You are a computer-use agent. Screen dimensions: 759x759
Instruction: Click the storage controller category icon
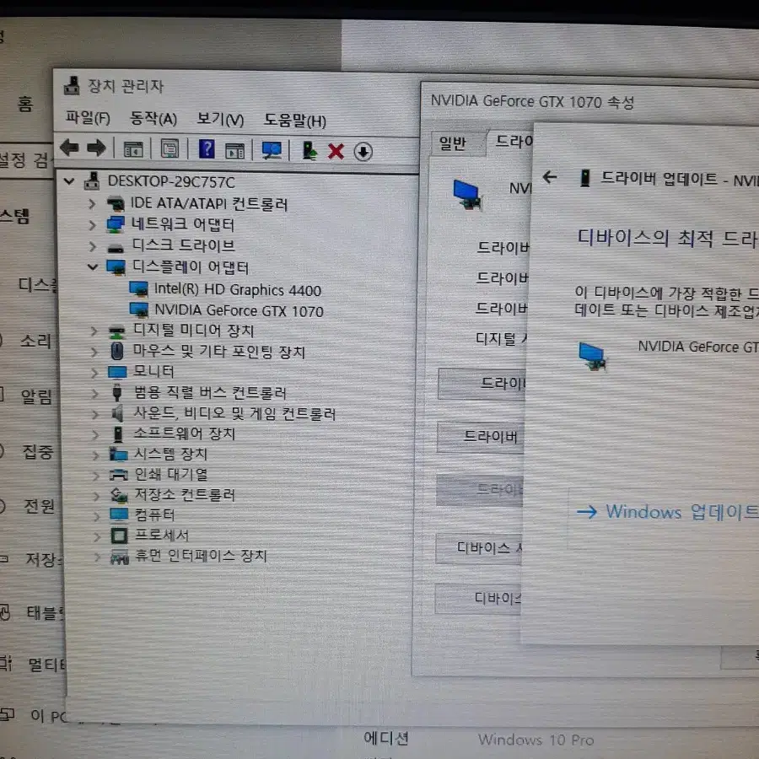[x=119, y=494]
